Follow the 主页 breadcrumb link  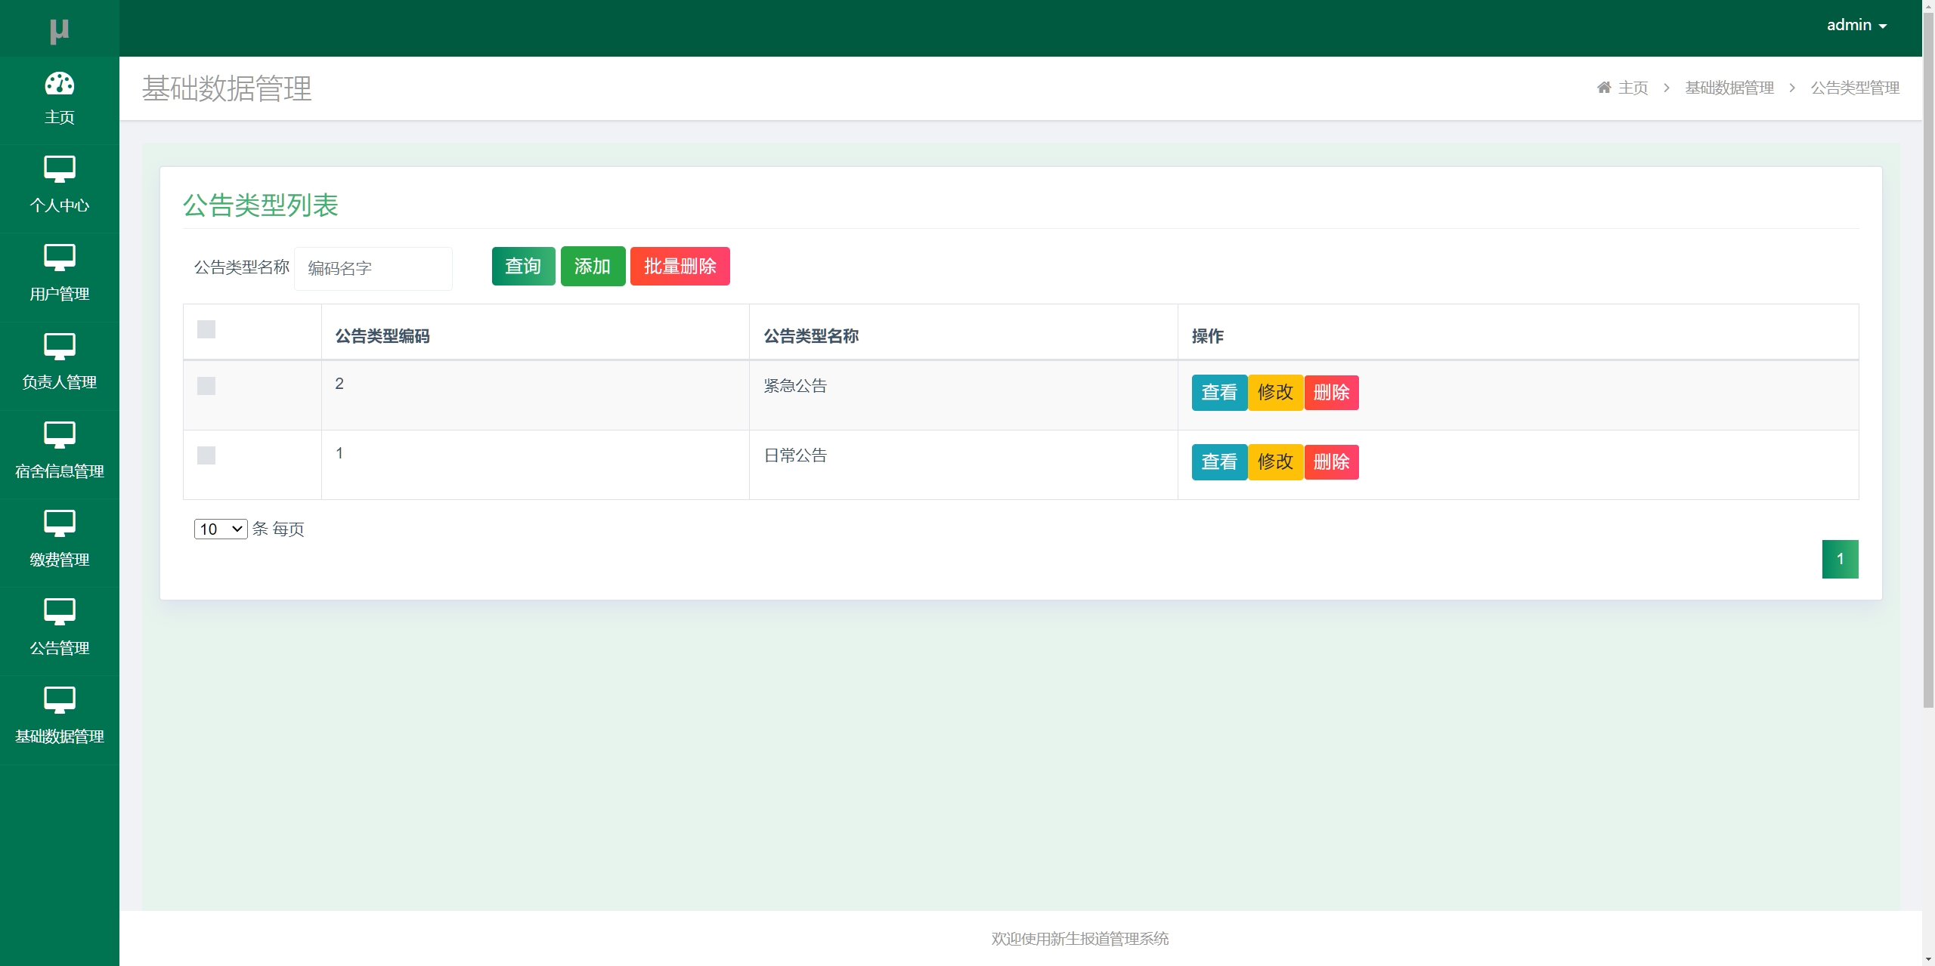click(1633, 88)
